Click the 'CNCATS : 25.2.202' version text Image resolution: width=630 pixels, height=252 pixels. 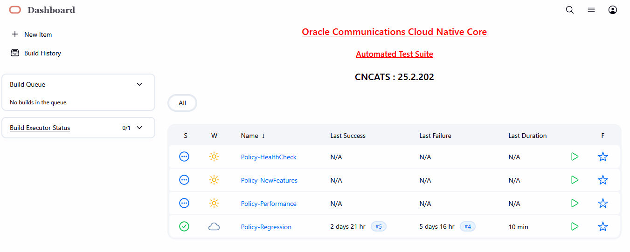point(395,77)
